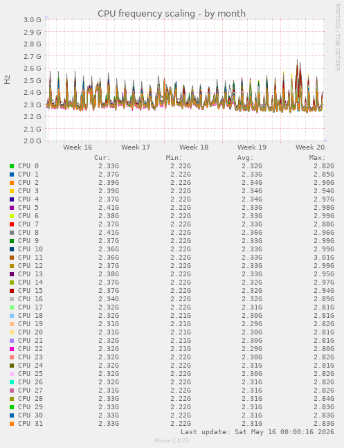Click the 'CPU 23' legend label
344x448 pixels.
[x=30, y=357]
